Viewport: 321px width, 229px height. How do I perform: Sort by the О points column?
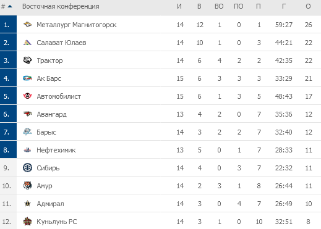click(x=308, y=6)
